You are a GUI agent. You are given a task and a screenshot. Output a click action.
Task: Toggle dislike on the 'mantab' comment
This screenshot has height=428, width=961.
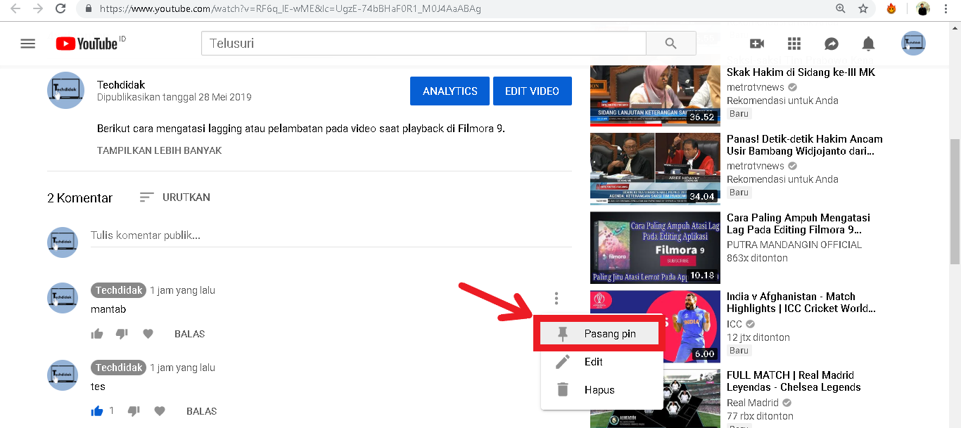(122, 334)
